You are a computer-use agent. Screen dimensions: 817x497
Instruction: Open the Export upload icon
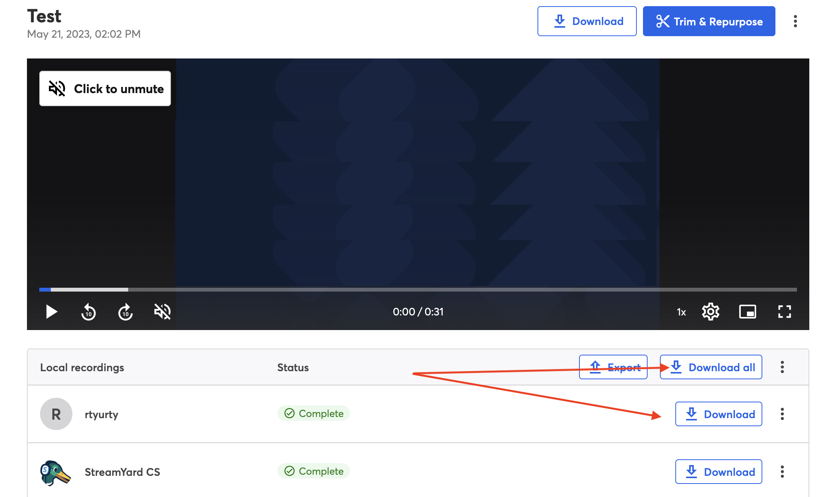[595, 367]
